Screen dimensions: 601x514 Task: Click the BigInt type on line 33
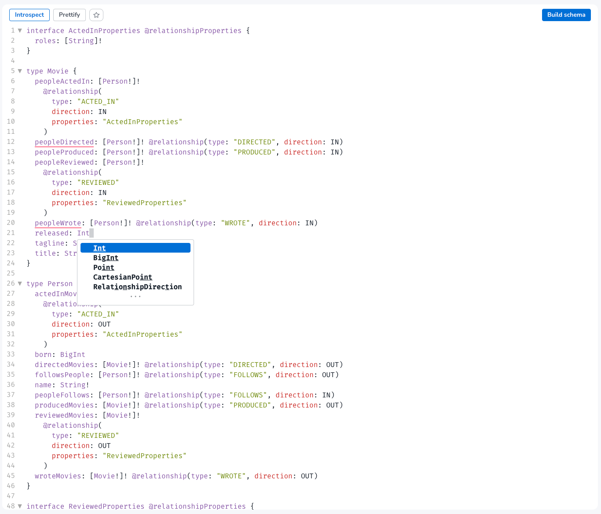pos(73,355)
